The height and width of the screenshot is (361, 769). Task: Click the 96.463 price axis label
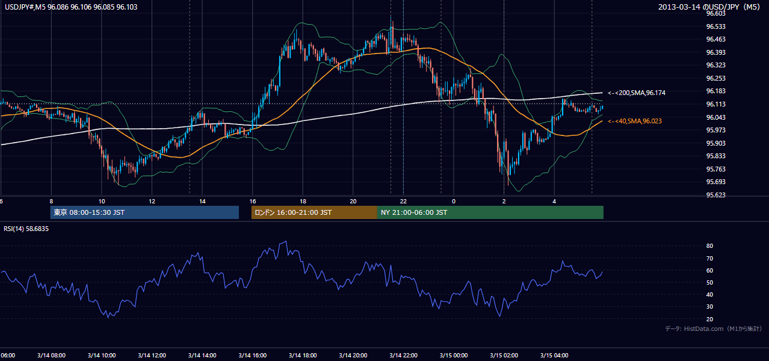tap(715, 39)
